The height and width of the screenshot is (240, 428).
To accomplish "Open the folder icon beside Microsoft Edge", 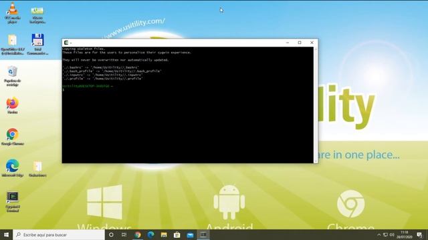I will point(37,169).
